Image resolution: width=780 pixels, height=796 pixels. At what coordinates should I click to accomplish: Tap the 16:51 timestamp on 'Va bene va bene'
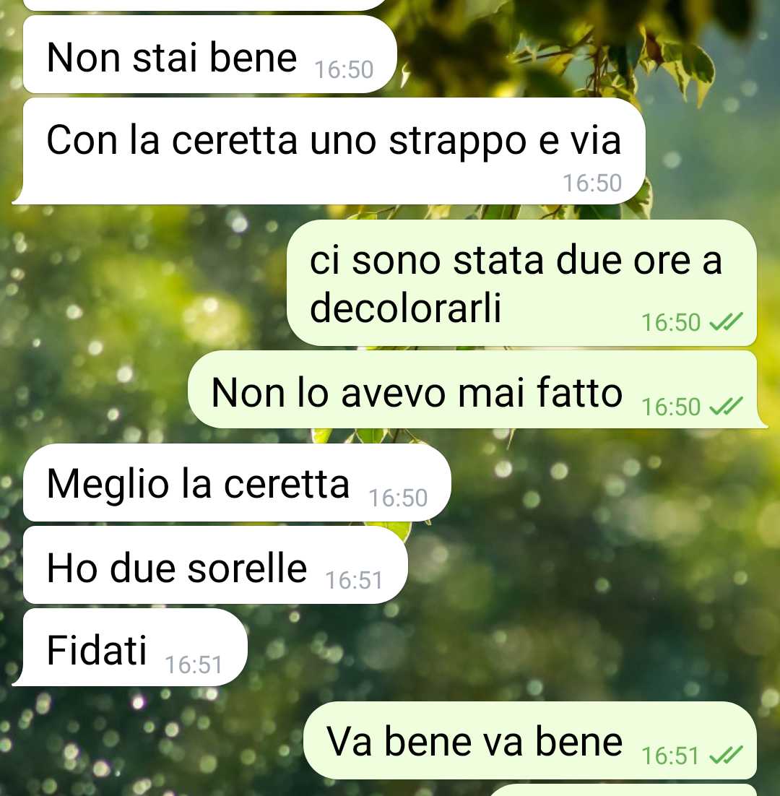(671, 756)
